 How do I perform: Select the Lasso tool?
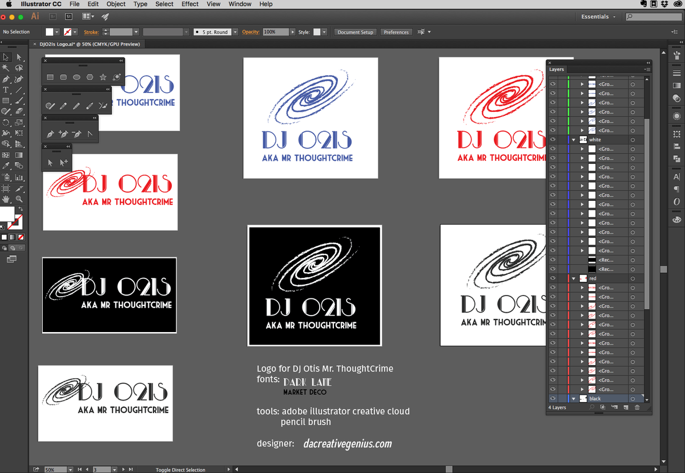click(x=19, y=68)
